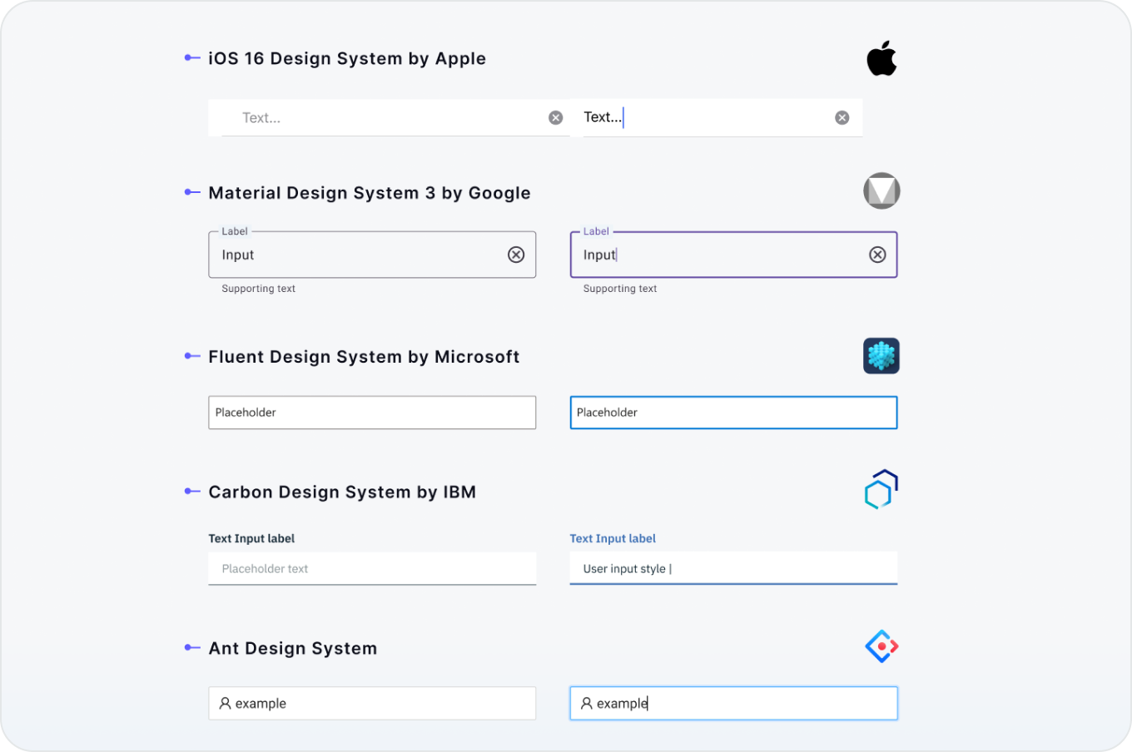Click user icon in focused Ant field
The width and height of the screenshot is (1132, 752).
(x=586, y=704)
